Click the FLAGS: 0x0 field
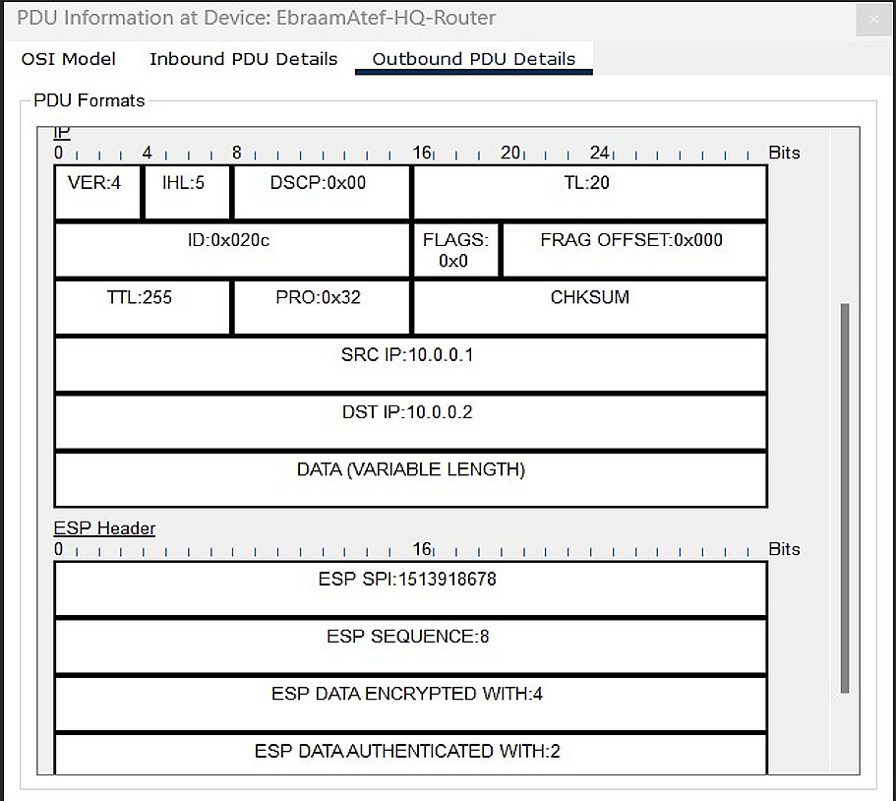The width and height of the screenshot is (896, 801). 456,250
